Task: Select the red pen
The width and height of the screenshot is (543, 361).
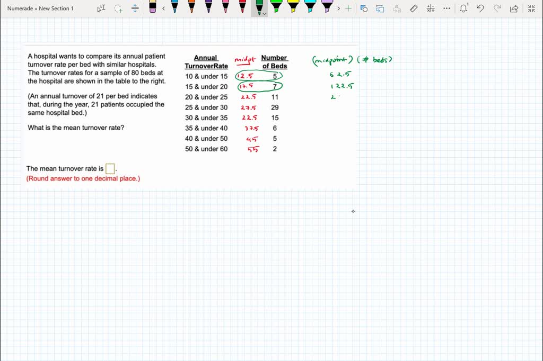Action: (x=242, y=8)
